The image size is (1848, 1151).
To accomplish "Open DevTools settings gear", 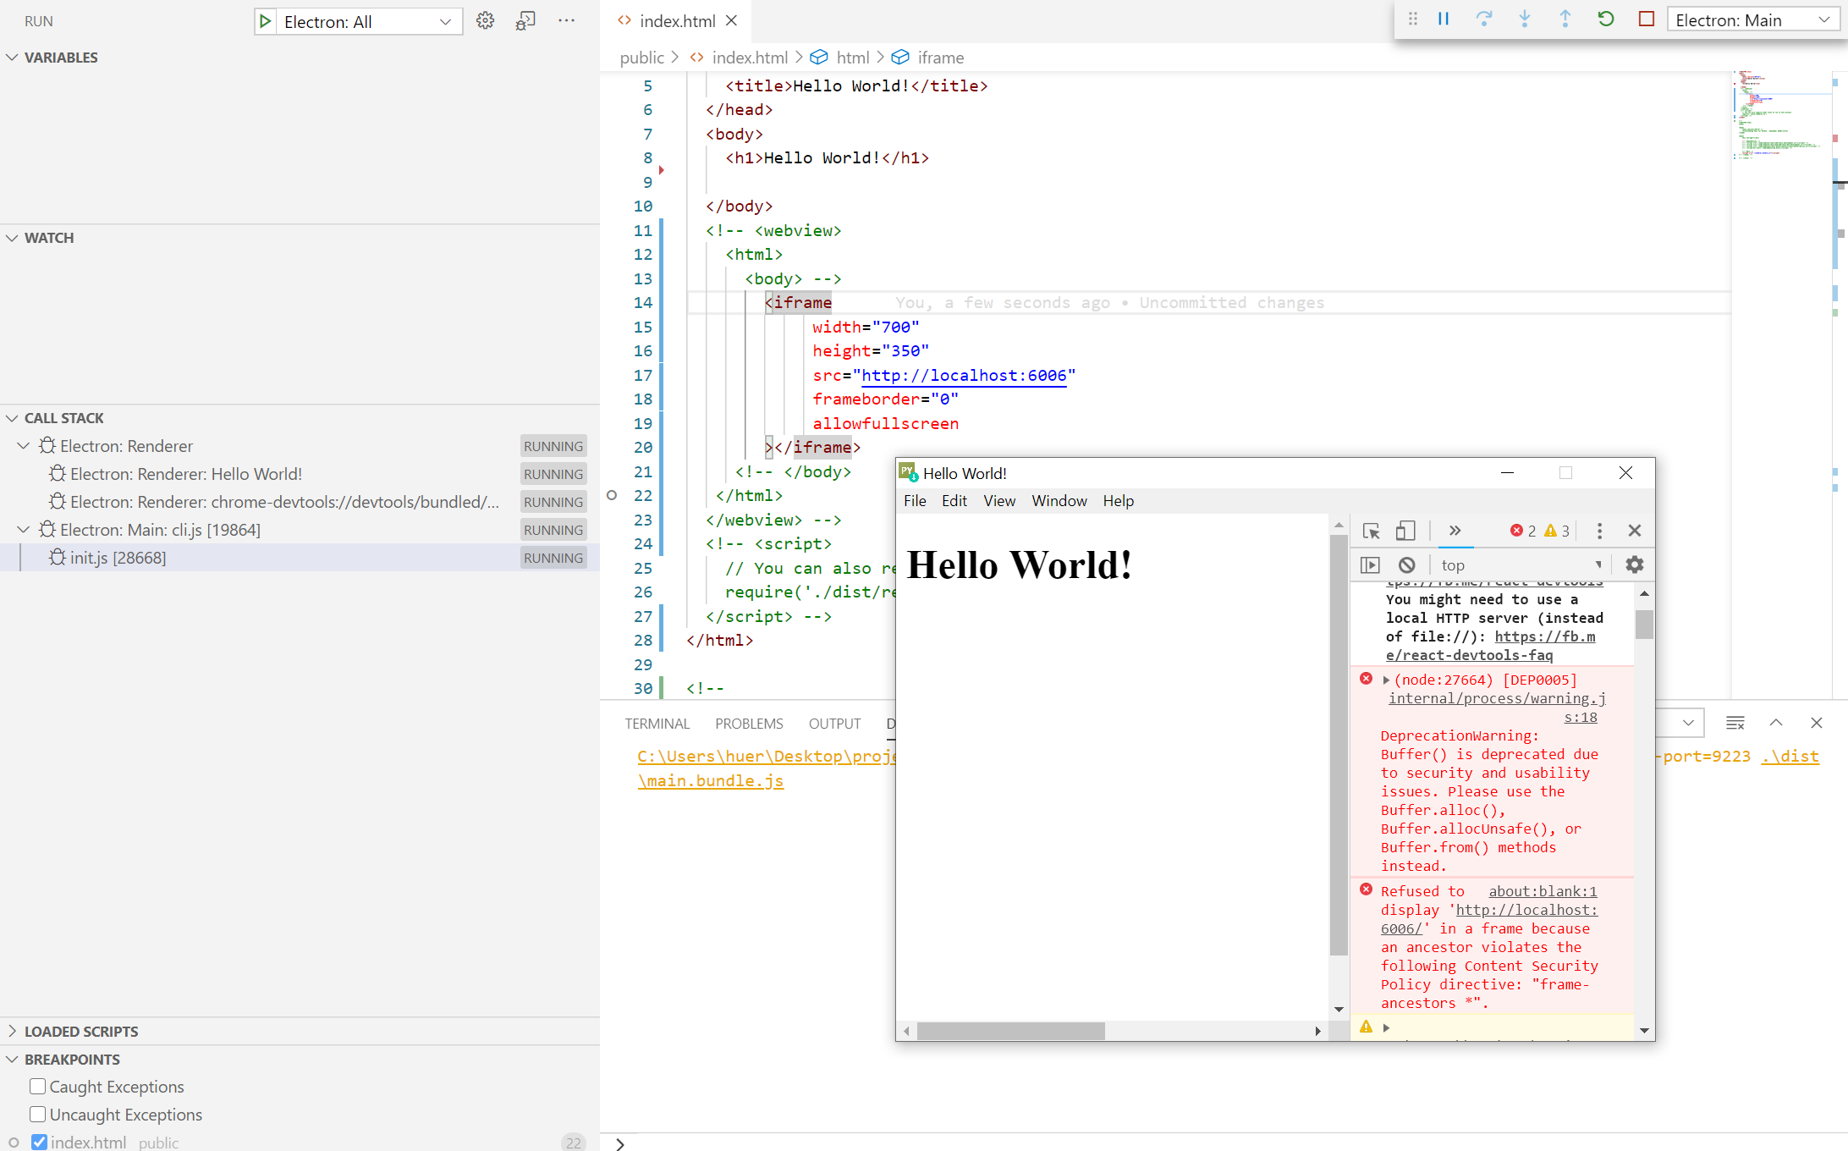I will pos(1634,564).
